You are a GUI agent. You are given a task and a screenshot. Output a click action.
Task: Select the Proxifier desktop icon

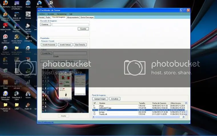pos(39,4)
